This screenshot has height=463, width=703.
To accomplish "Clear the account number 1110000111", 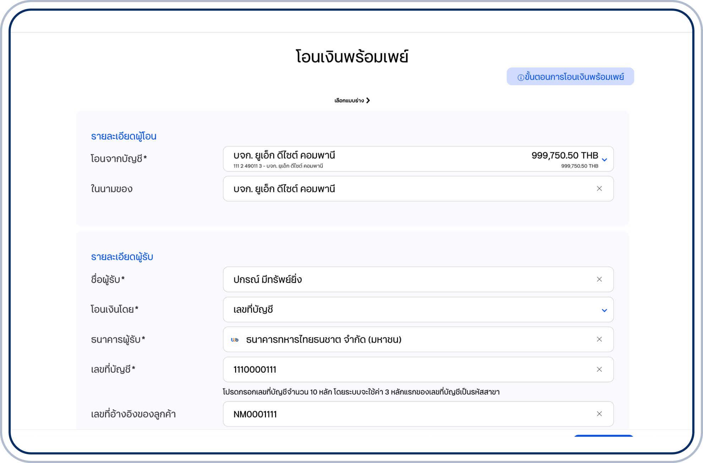I will (x=599, y=369).
